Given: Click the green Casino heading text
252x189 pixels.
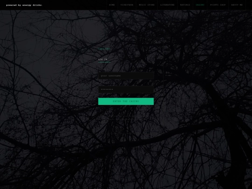Looking at the screenshot, I should coord(104,49).
